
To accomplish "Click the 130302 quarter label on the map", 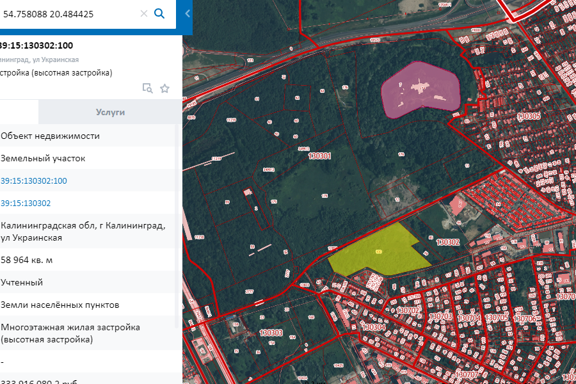I will (448, 243).
